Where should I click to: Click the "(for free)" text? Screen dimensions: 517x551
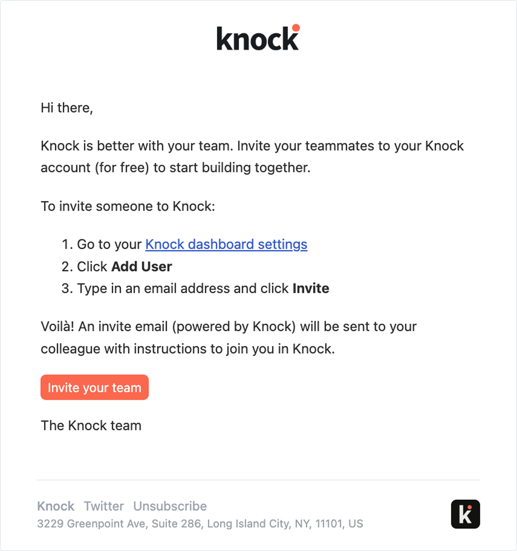pyautogui.click(x=122, y=168)
